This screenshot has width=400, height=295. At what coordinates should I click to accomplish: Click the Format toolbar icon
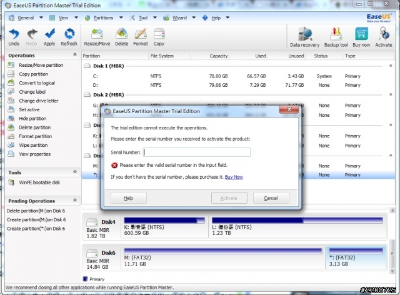pyautogui.click(x=141, y=37)
